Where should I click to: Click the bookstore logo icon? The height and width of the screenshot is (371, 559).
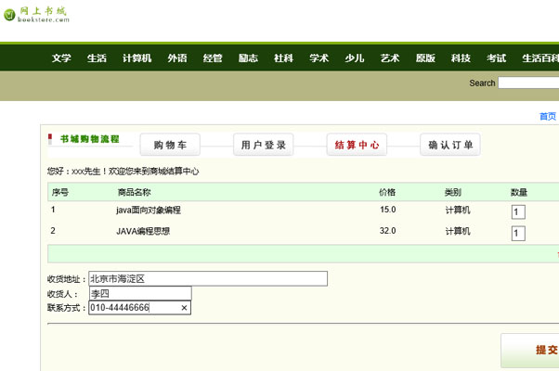pyautogui.click(x=9, y=16)
